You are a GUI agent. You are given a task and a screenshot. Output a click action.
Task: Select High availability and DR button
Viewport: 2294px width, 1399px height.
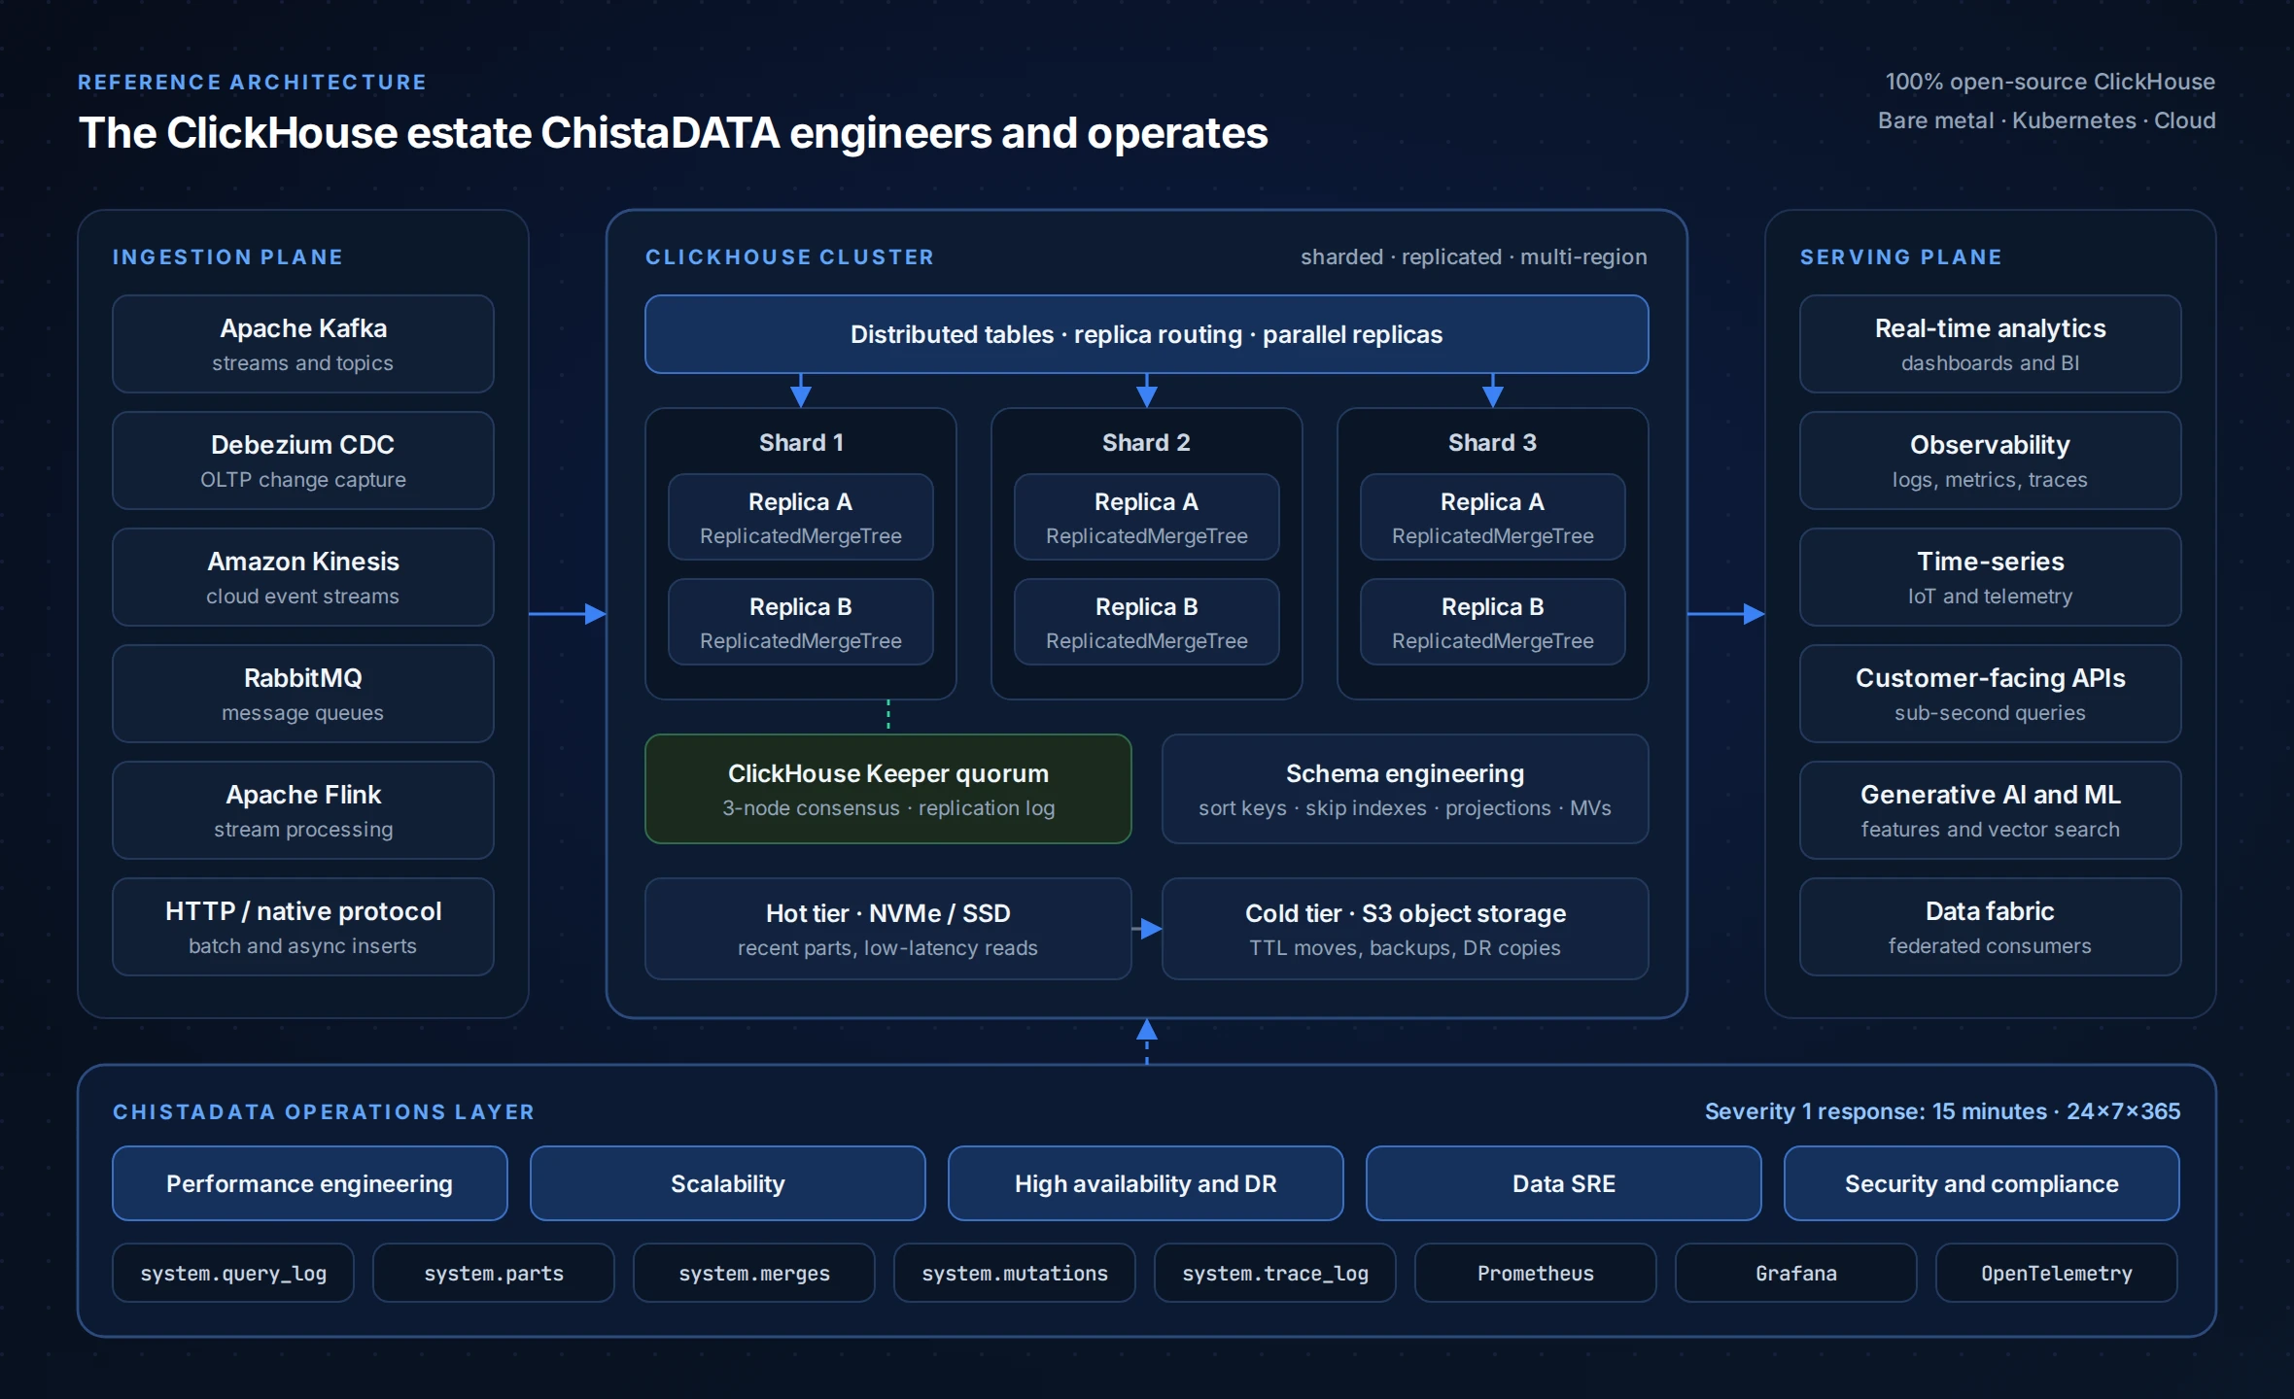tap(1146, 1183)
